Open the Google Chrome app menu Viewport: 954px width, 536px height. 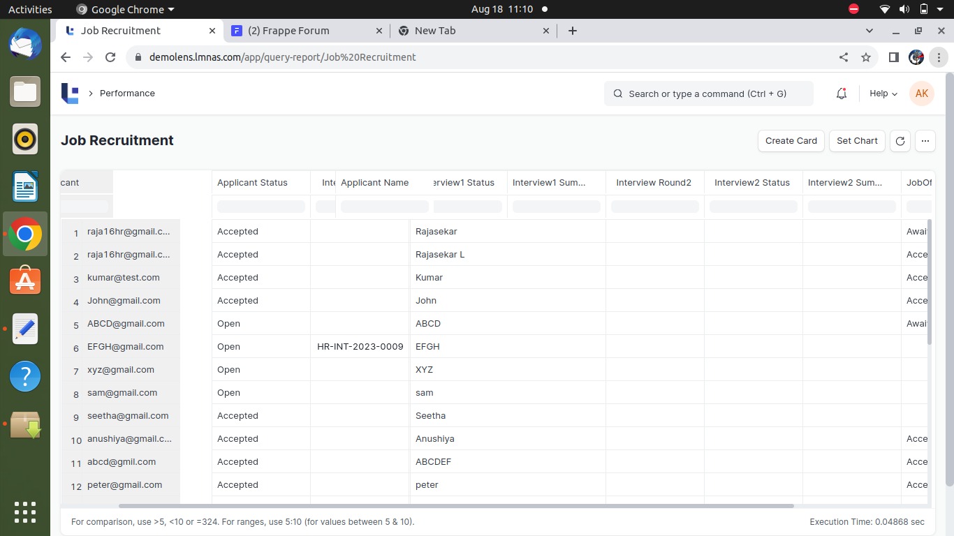click(125, 9)
